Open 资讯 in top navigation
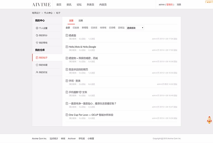 69,5
